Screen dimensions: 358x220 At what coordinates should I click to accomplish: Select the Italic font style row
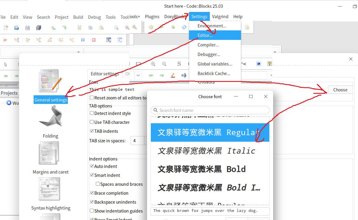210,151
